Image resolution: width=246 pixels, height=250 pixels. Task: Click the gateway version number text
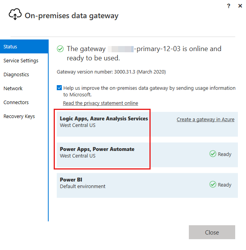(111, 72)
